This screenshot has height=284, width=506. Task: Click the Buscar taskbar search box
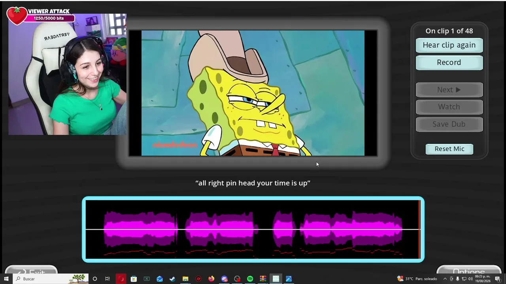pos(51,279)
